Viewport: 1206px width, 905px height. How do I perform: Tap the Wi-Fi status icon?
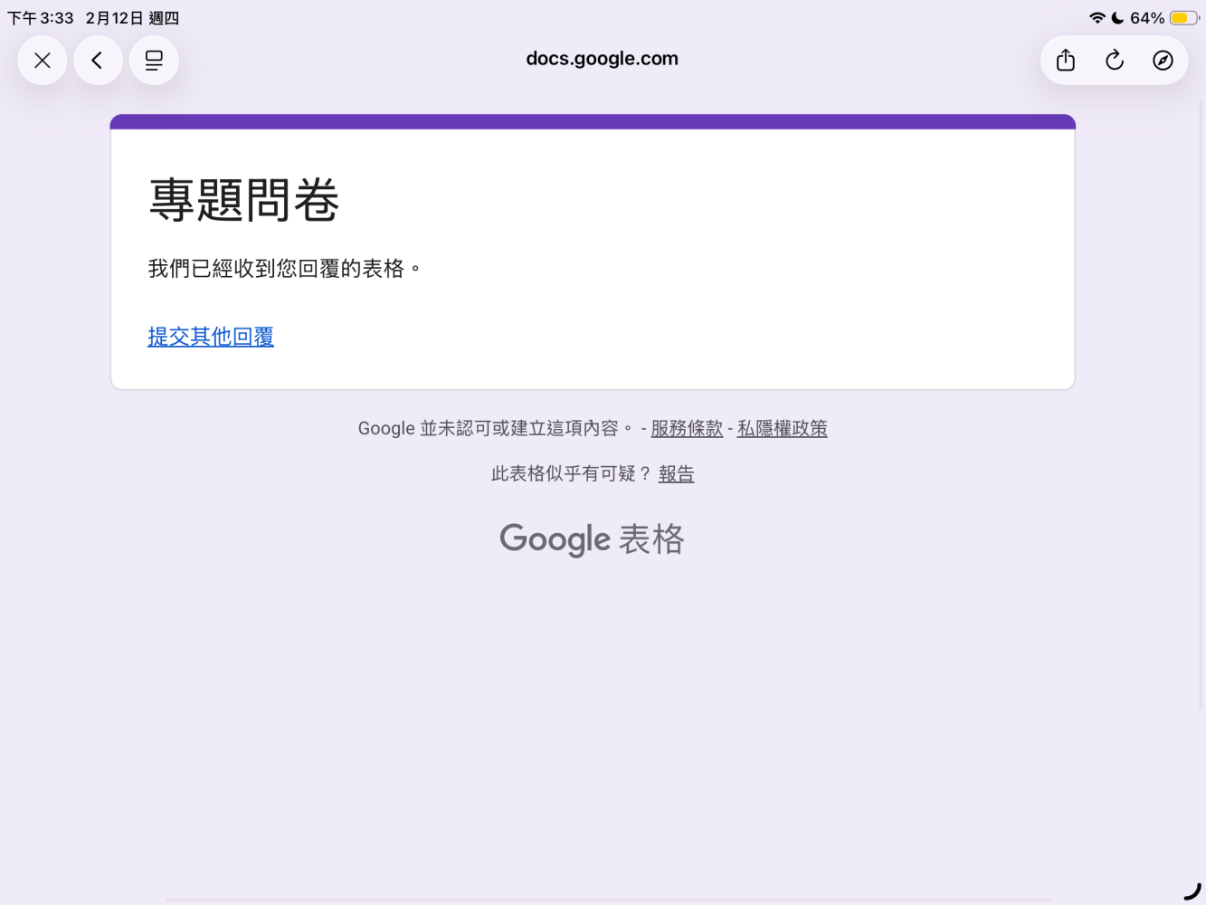click(1097, 18)
